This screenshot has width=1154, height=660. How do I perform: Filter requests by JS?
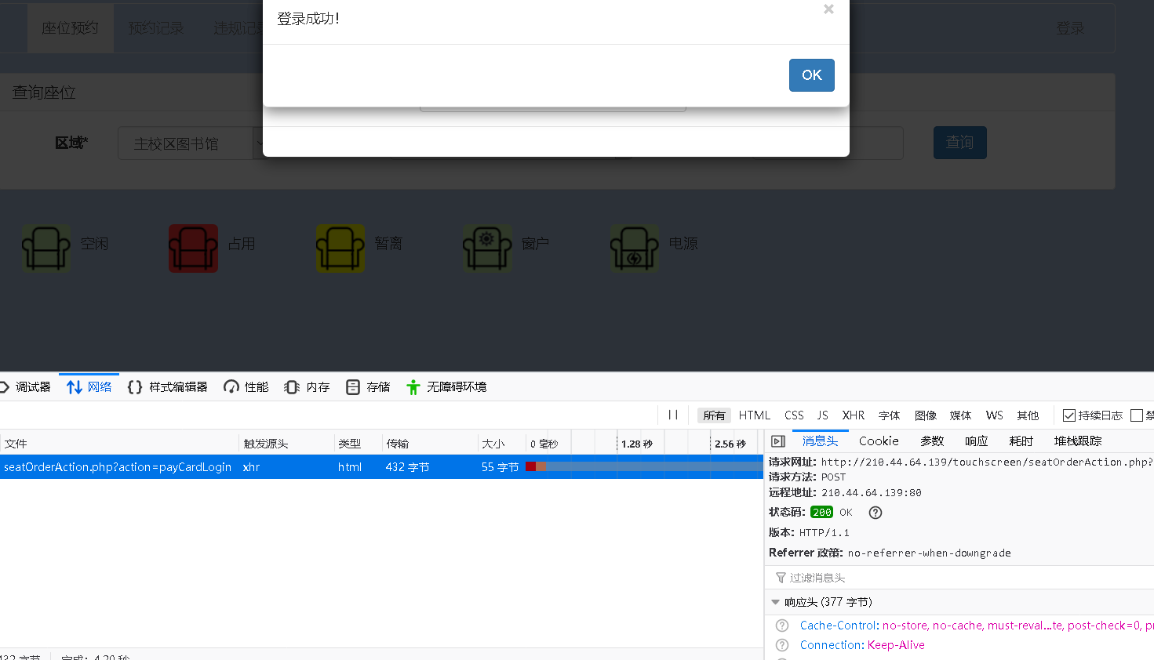coord(822,415)
